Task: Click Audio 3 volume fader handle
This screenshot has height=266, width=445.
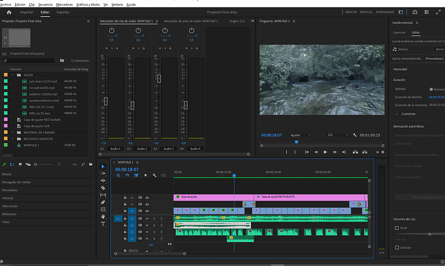Action: click(159, 79)
